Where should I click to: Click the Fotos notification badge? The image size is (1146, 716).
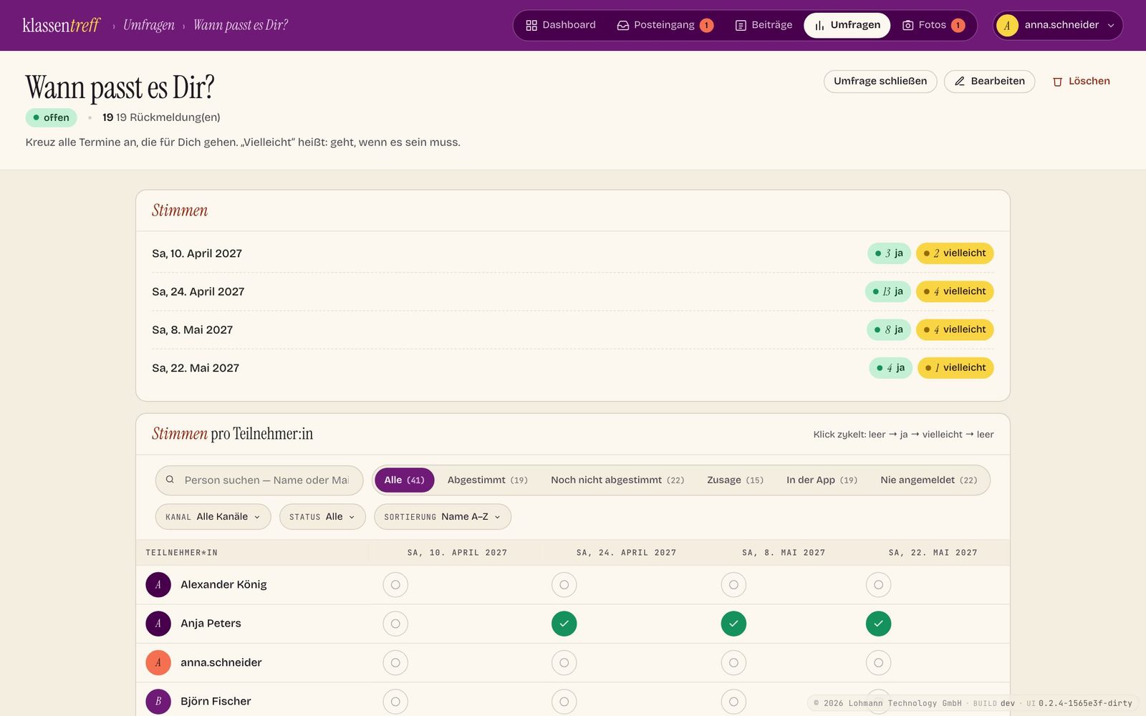pos(958,25)
